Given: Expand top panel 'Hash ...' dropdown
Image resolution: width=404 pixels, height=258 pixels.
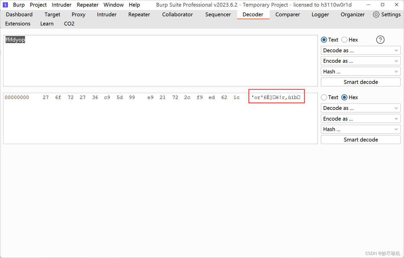Looking at the screenshot, I should click(x=361, y=72).
